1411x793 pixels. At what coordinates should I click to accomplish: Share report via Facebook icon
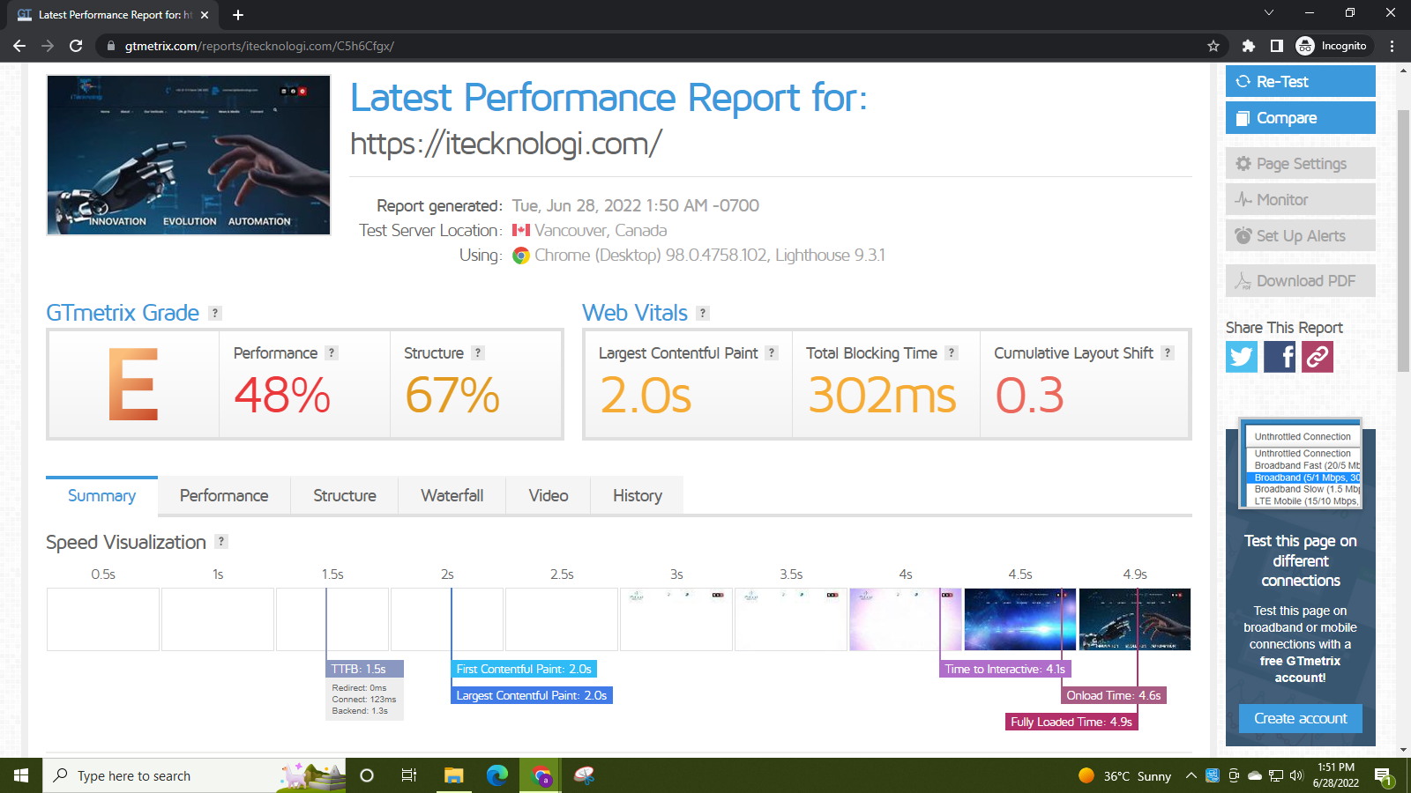(x=1280, y=357)
